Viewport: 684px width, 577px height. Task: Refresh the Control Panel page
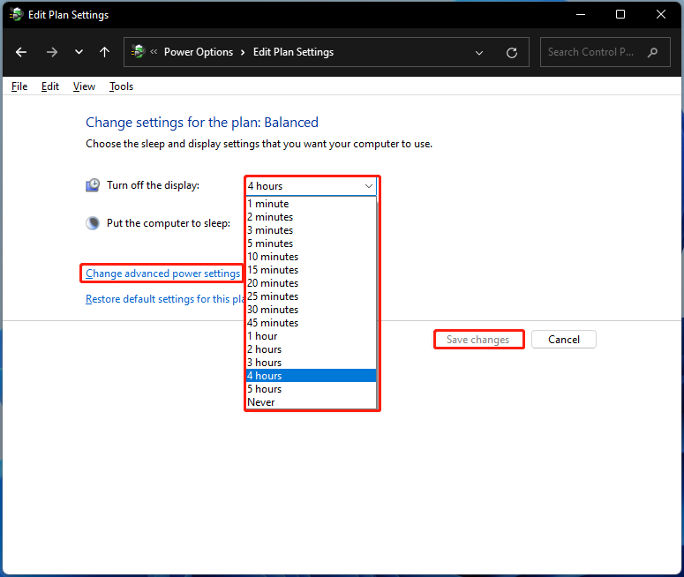pyautogui.click(x=512, y=53)
